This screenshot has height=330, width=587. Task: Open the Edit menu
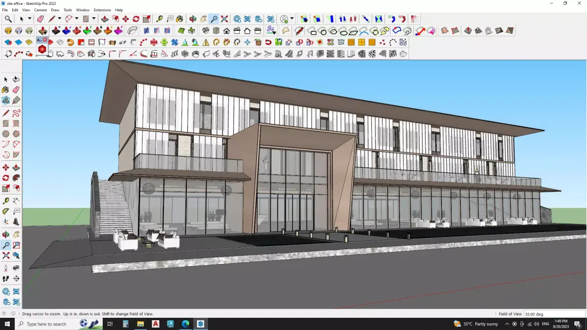click(15, 10)
